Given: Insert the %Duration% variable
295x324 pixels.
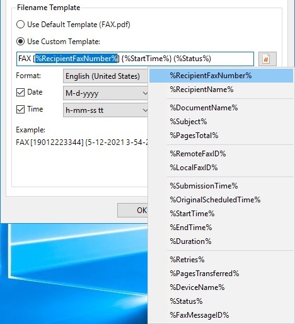Looking at the screenshot, I should 221,241.
